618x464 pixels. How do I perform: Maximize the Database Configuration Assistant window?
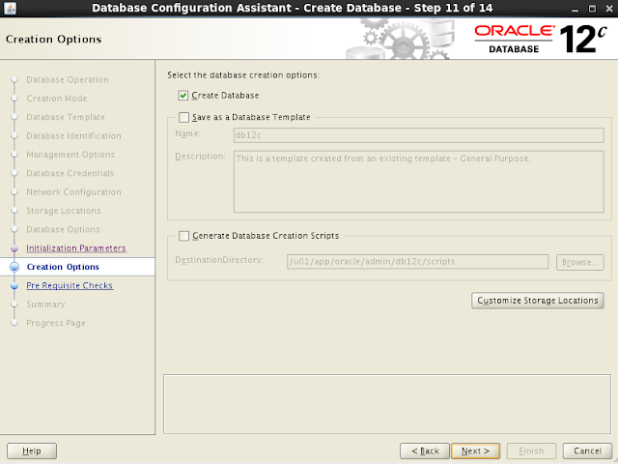(592, 9)
